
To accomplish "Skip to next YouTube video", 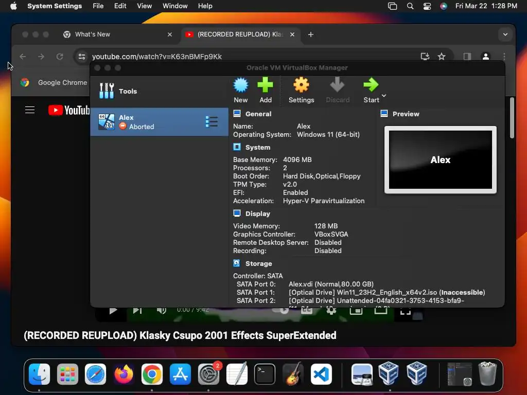I will [x=137, y=311].
